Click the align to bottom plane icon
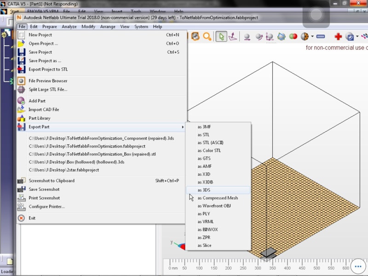This screenshot has width=368, height=276. pos(233,37)
